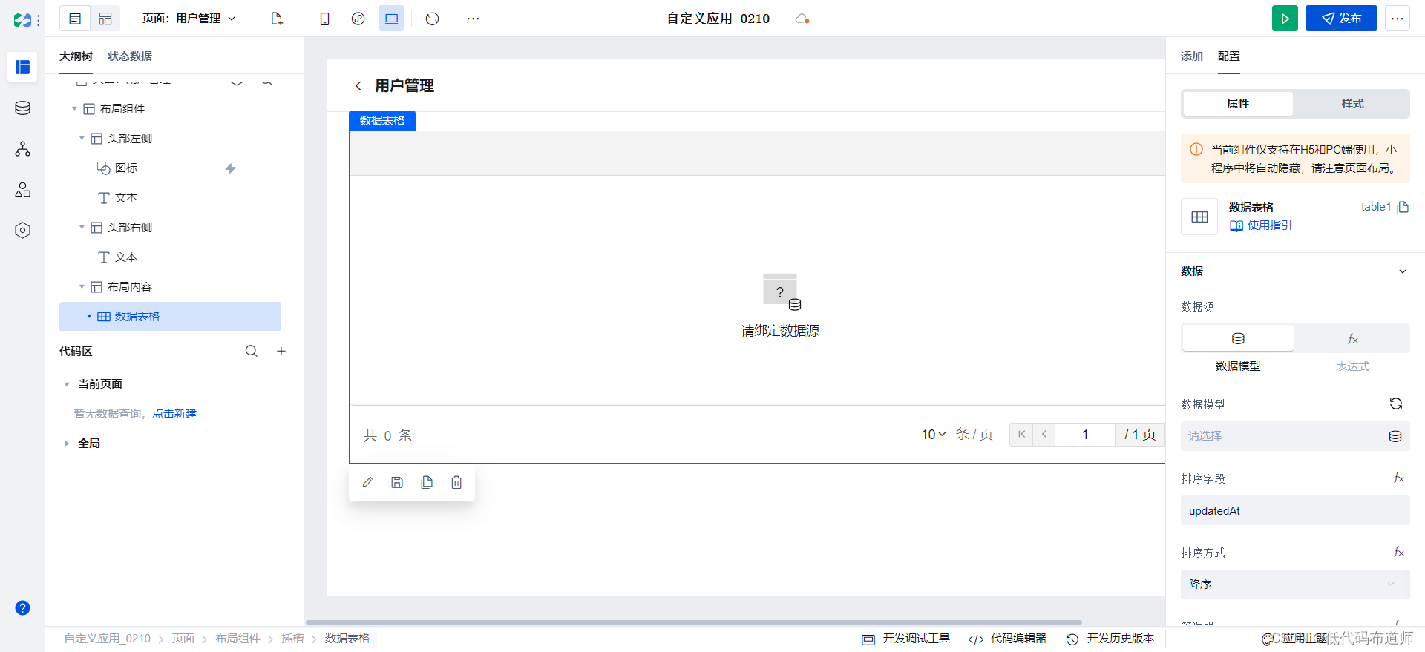Open the 大纲树 tab
This screenshot has width=1425, height=652.
(x=76, y=56)
